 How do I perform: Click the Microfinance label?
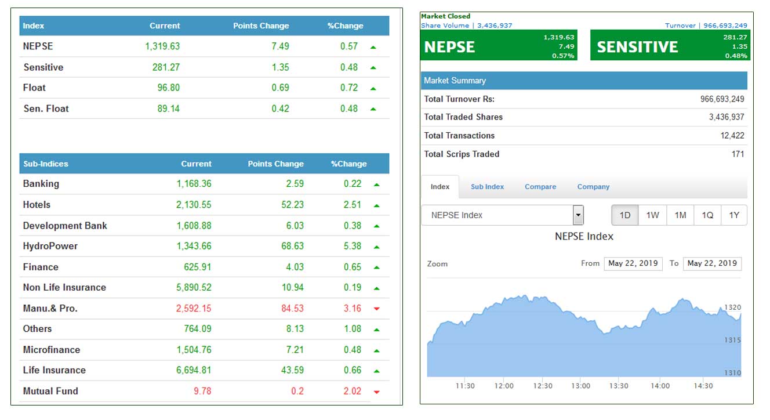[x=52, y=350]
